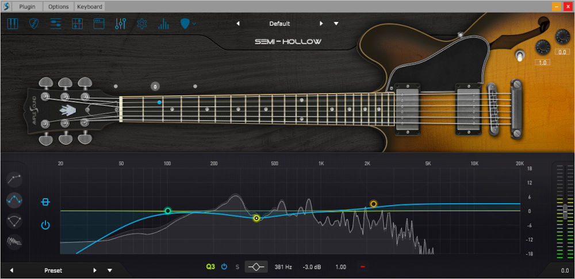Click the Default preset name
This screenshot has height=279, width=575.
click(x=279, y=24)
